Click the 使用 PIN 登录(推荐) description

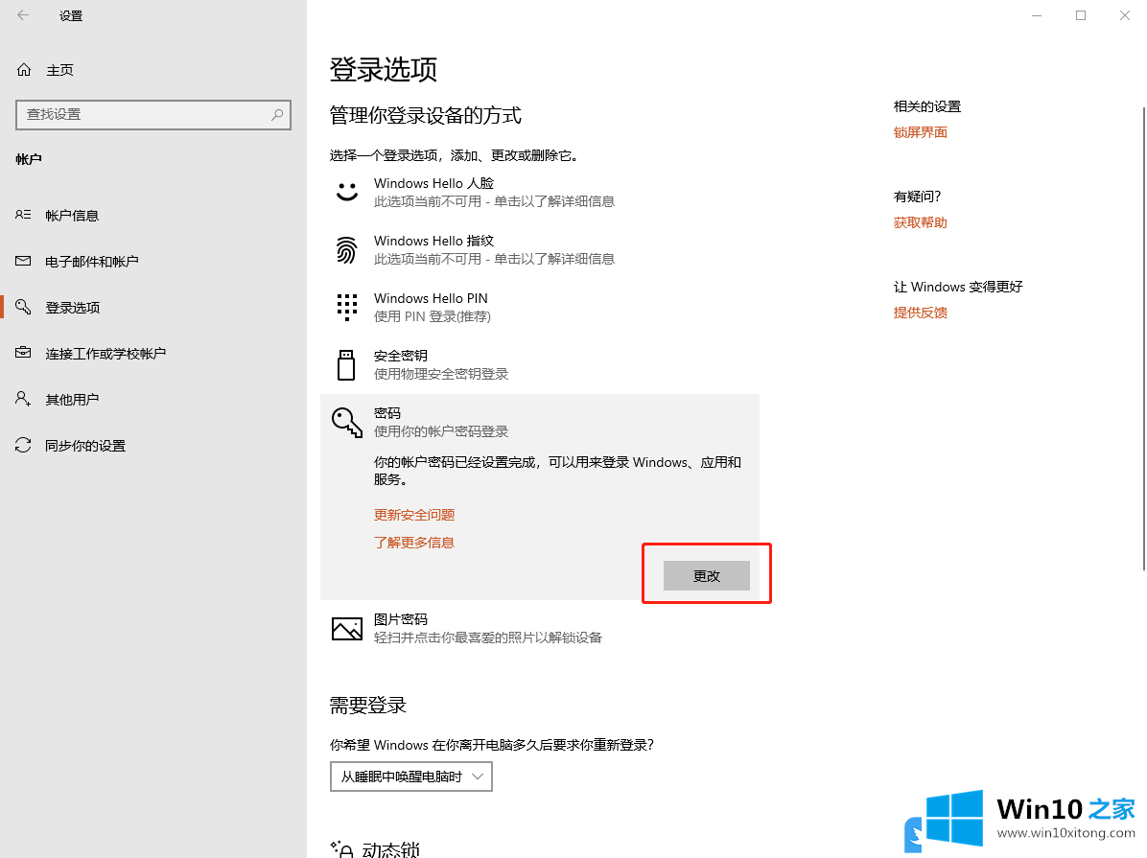click(433, 316)
